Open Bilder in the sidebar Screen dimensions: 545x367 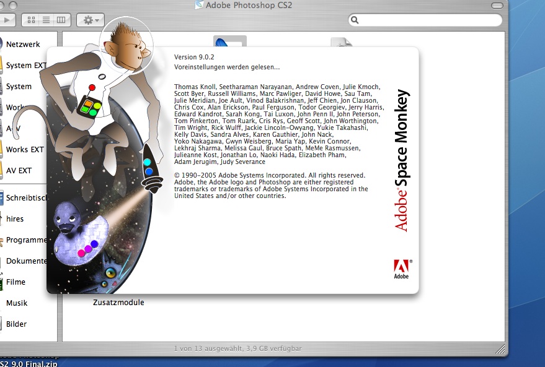(16, 324)
